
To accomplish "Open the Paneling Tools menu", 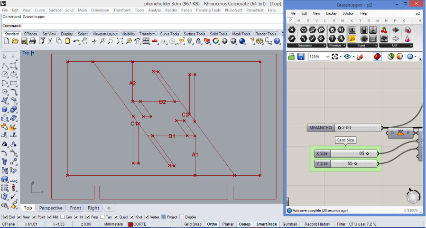I will pyautogui.click(x=208, y=10).
